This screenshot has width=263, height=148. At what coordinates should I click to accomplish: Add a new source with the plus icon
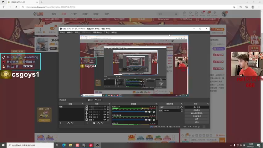point(87,123)
